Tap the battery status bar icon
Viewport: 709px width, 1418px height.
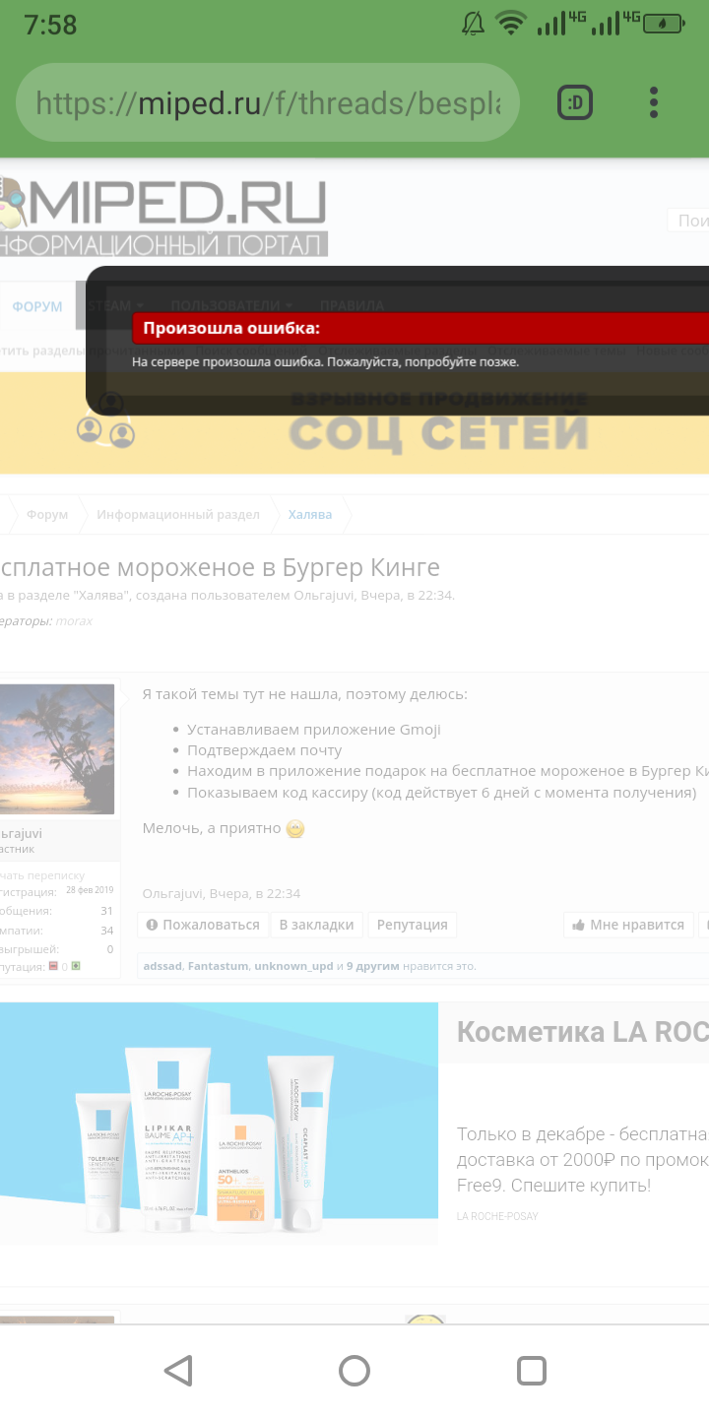664,24
